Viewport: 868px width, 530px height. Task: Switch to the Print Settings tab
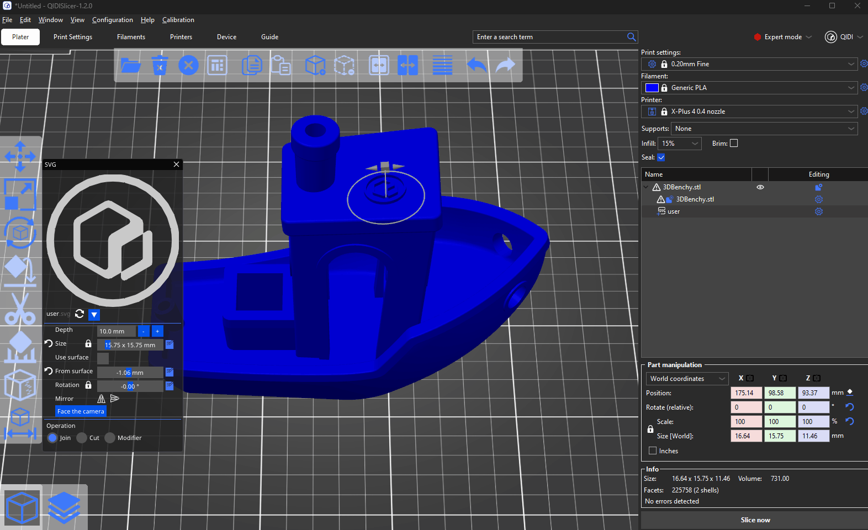click(x=73, y=37)
